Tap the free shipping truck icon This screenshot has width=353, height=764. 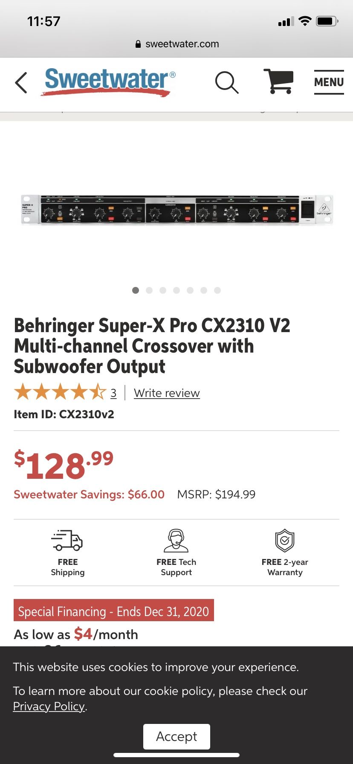[67, 540]
